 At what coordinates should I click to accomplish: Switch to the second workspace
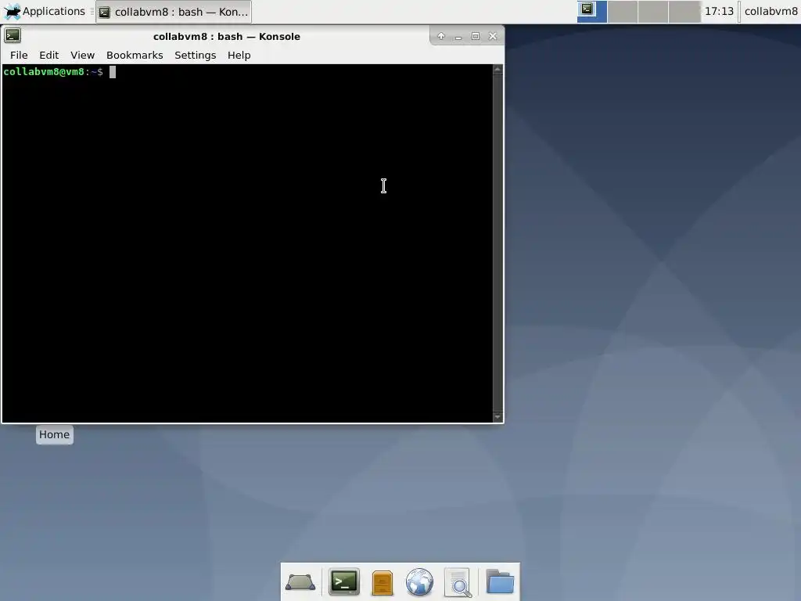[622, 11]
